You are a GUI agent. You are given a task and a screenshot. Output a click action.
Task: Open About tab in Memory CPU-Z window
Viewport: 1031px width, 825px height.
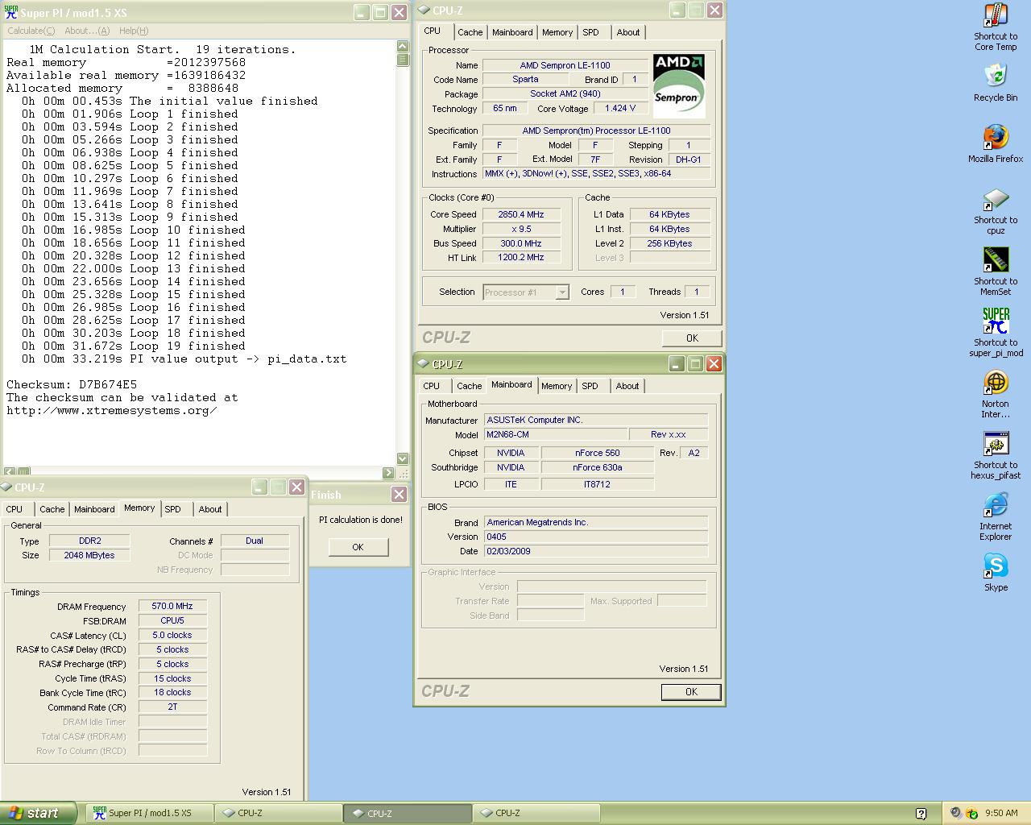[210, 509]
